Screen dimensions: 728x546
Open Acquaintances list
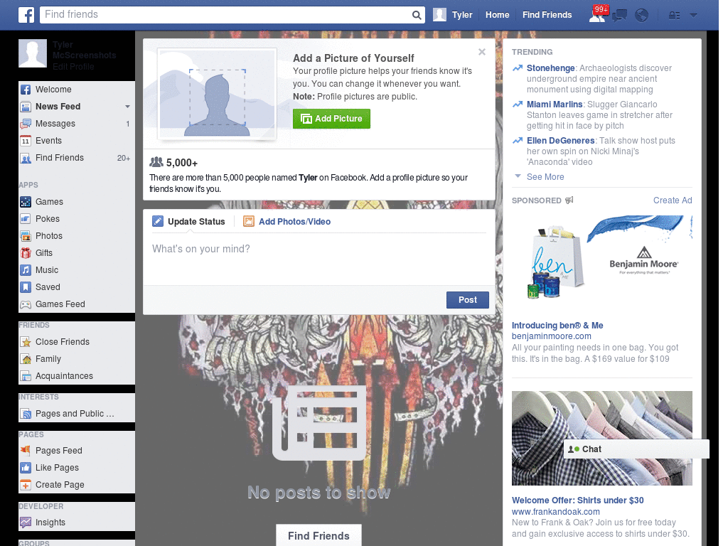coord(77,376)
